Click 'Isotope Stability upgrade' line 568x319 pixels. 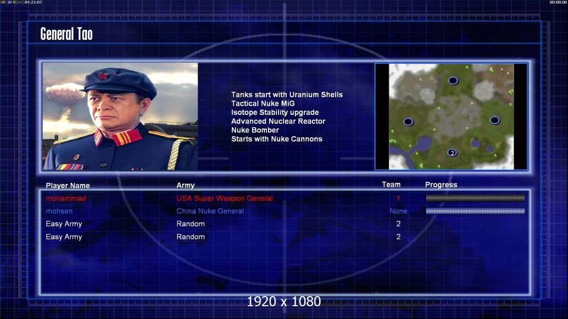[275, 112]
